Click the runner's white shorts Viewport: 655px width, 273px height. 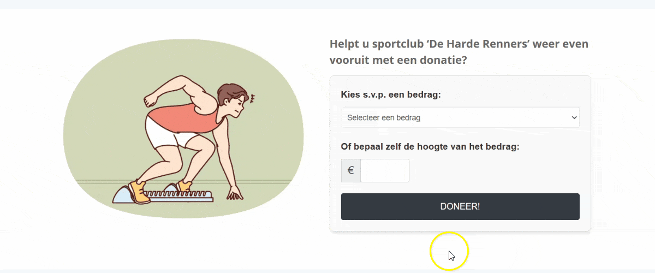point(166,134)
